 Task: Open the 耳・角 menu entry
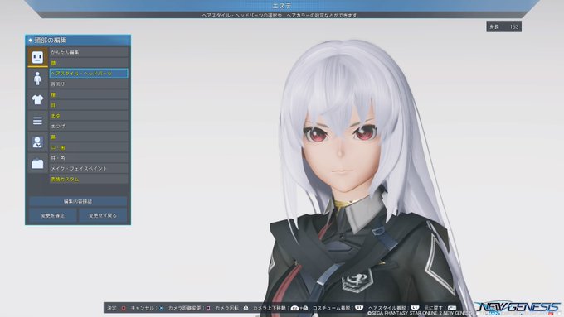point(89,158)
